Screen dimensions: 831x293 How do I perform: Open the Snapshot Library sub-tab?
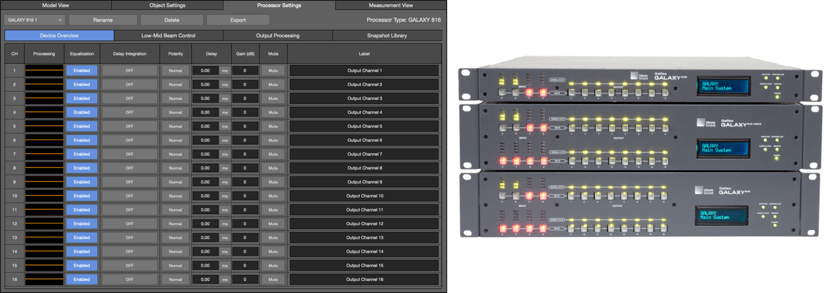[x=387, y=36]
